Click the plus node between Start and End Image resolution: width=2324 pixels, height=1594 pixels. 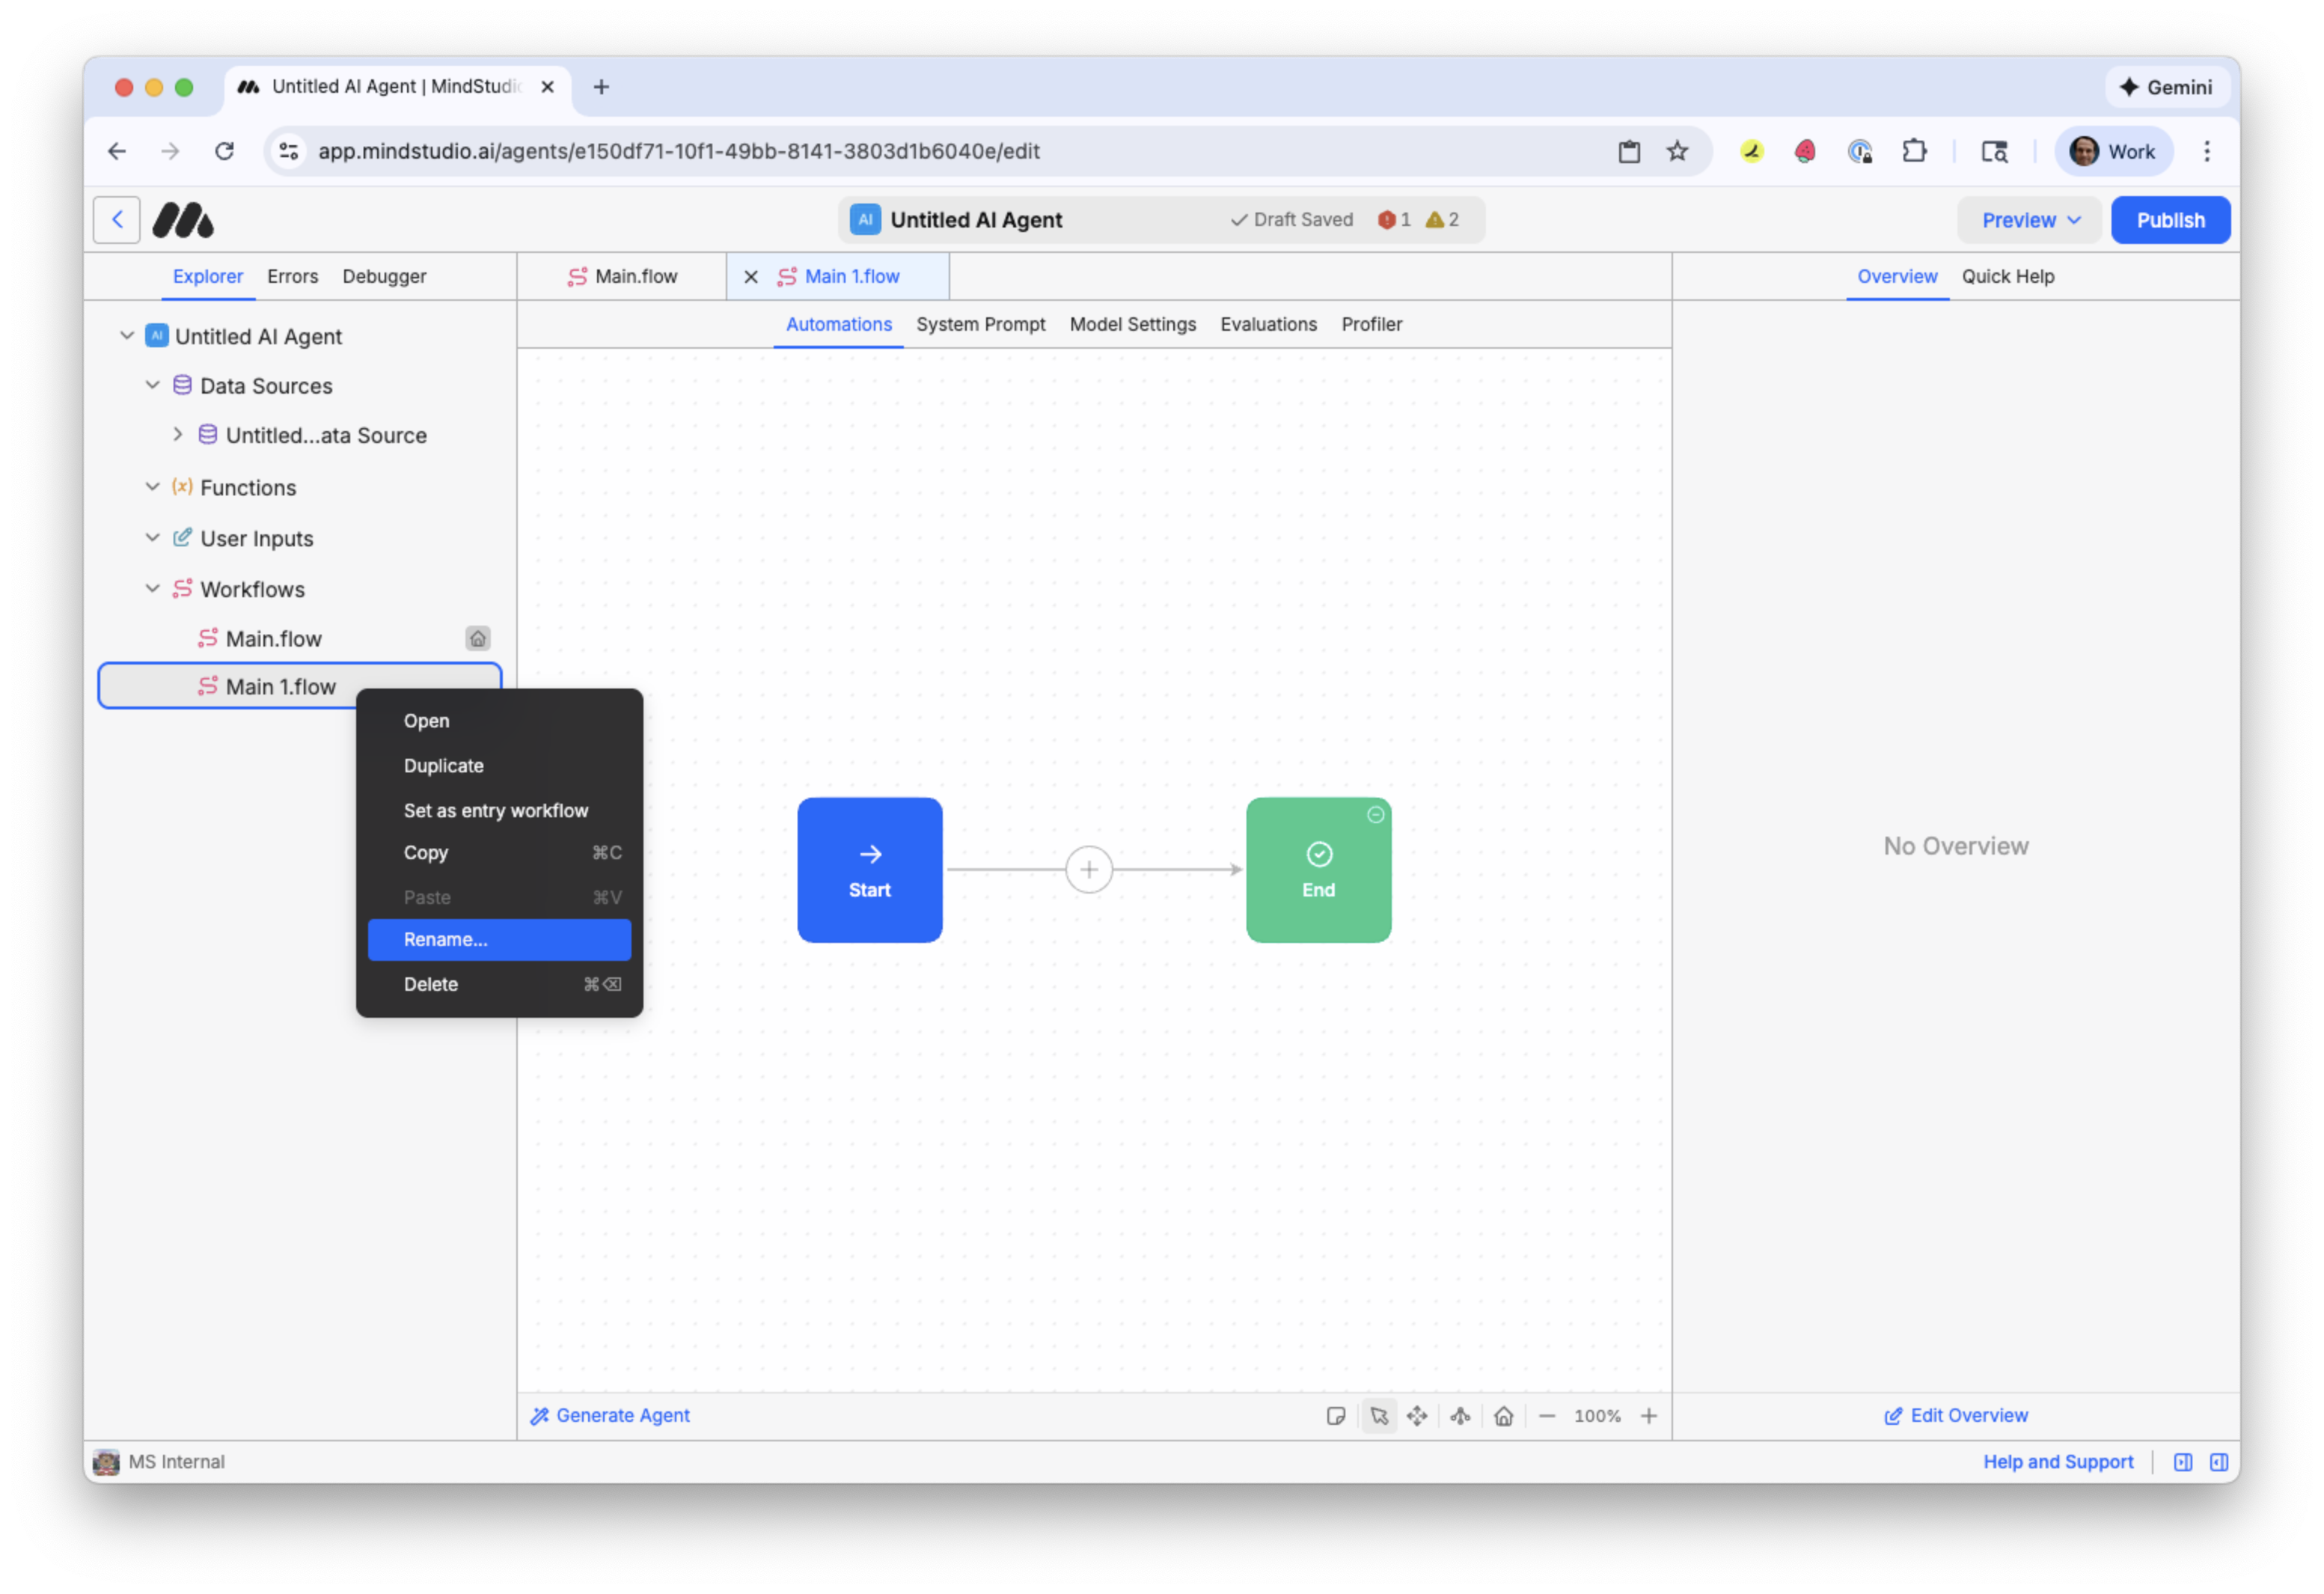tap(1089, 869)
